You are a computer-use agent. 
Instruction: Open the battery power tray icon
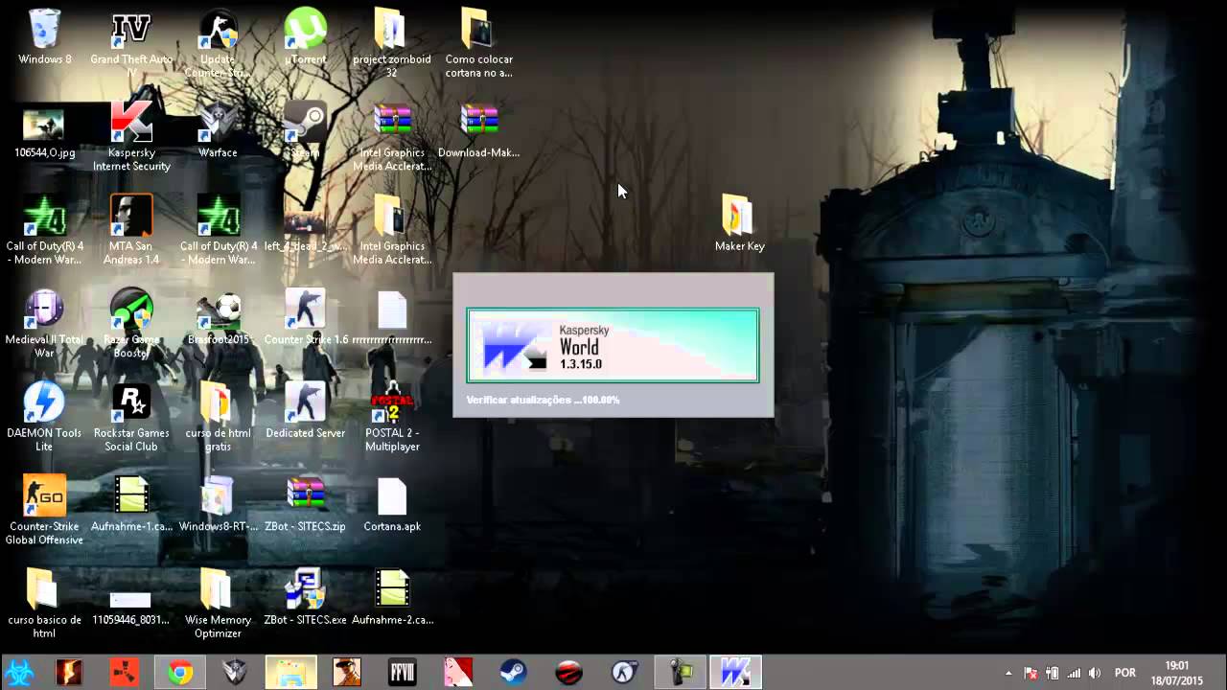tap(1053, 674)
